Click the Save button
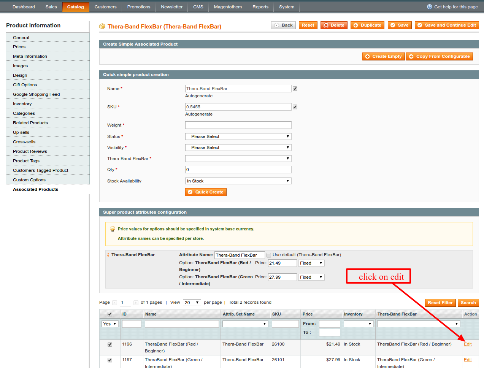The height and width of the screenshot is (368, 484). (x=400, y=25)
